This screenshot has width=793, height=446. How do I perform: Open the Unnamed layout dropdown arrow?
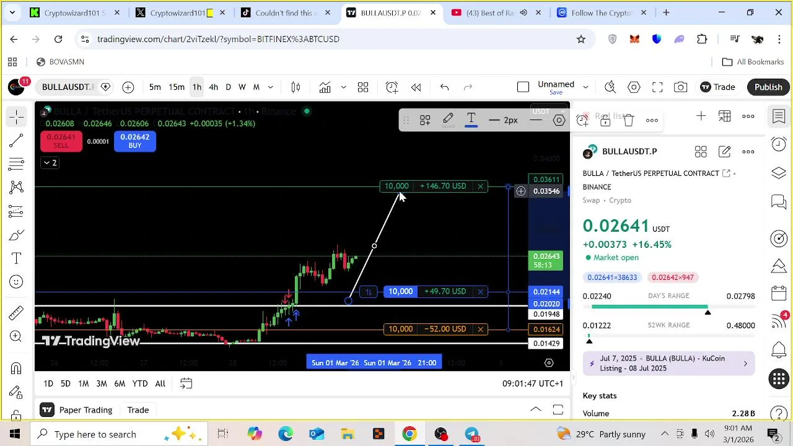(x=585, y=87)
